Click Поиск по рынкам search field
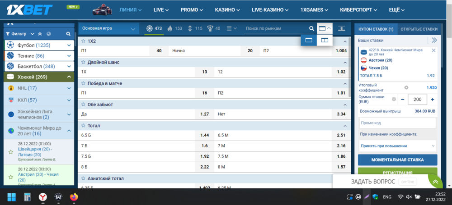Screen dimensions: 452x205 click(276, 28)
